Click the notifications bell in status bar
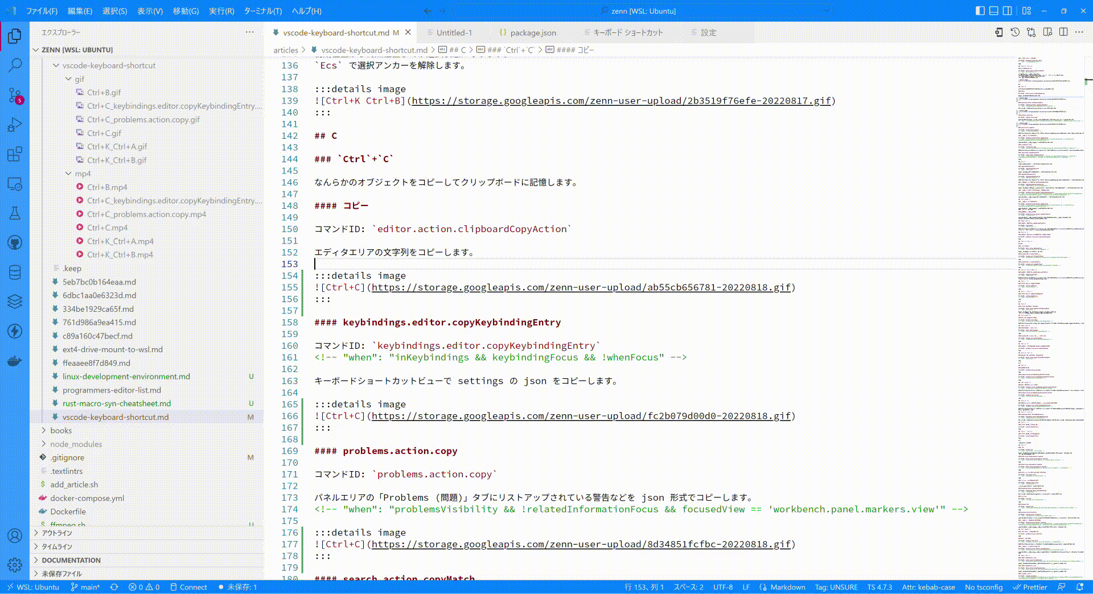Viewport: 1093px width, 594px height. [1080, 587]
